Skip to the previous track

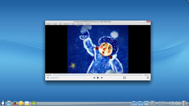click(94, 78)
